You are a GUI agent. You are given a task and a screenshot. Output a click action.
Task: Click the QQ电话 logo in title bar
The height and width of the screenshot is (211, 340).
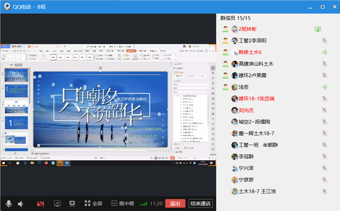[7, 7]
